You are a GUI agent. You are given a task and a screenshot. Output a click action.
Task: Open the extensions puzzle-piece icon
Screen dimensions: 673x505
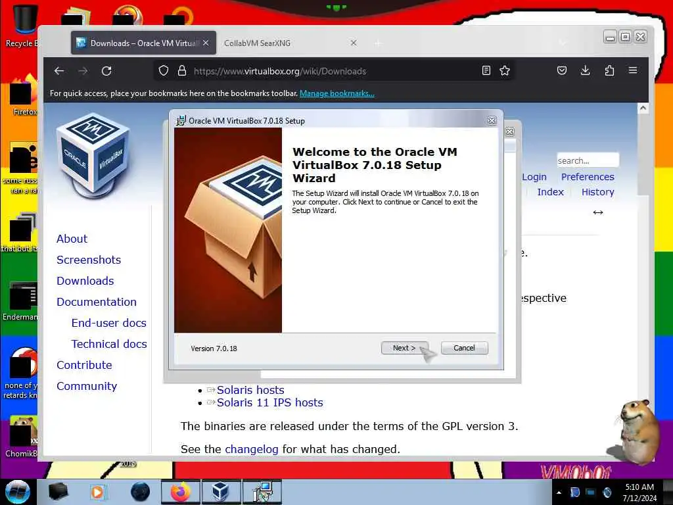[x=609, y=70]
